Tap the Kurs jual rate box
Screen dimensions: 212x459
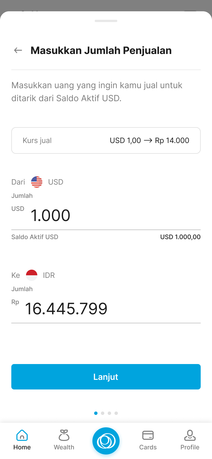(x=106, y=140)
